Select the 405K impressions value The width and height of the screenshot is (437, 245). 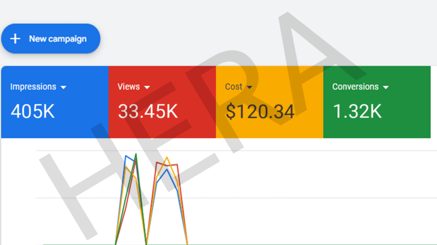(33, 111)
